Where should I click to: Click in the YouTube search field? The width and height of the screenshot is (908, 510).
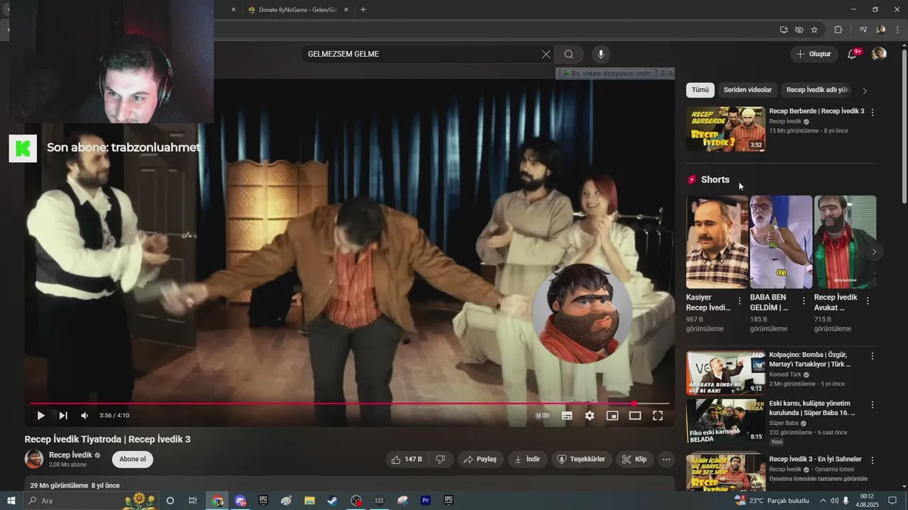(422, 55)
